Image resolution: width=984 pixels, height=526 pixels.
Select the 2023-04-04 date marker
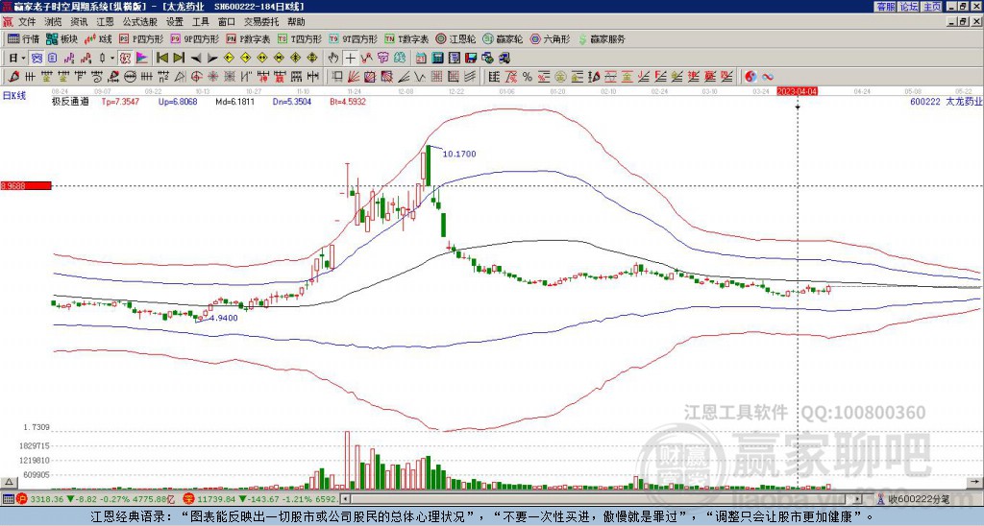click(798, 91)
